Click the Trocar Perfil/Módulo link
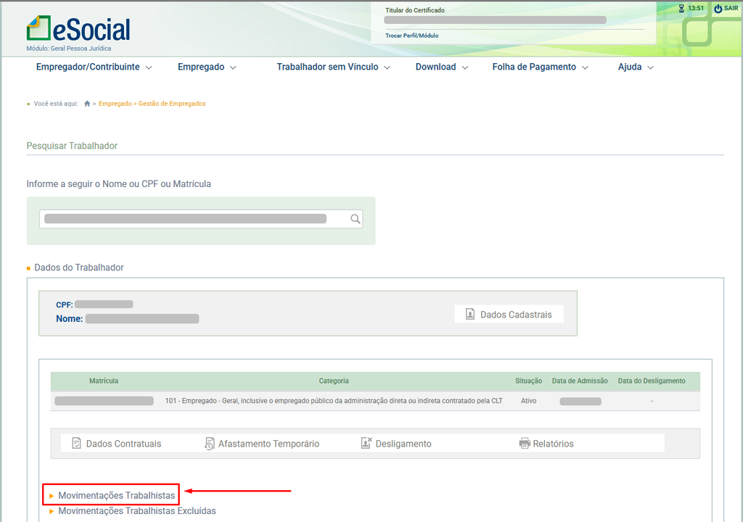 (411, 36)
